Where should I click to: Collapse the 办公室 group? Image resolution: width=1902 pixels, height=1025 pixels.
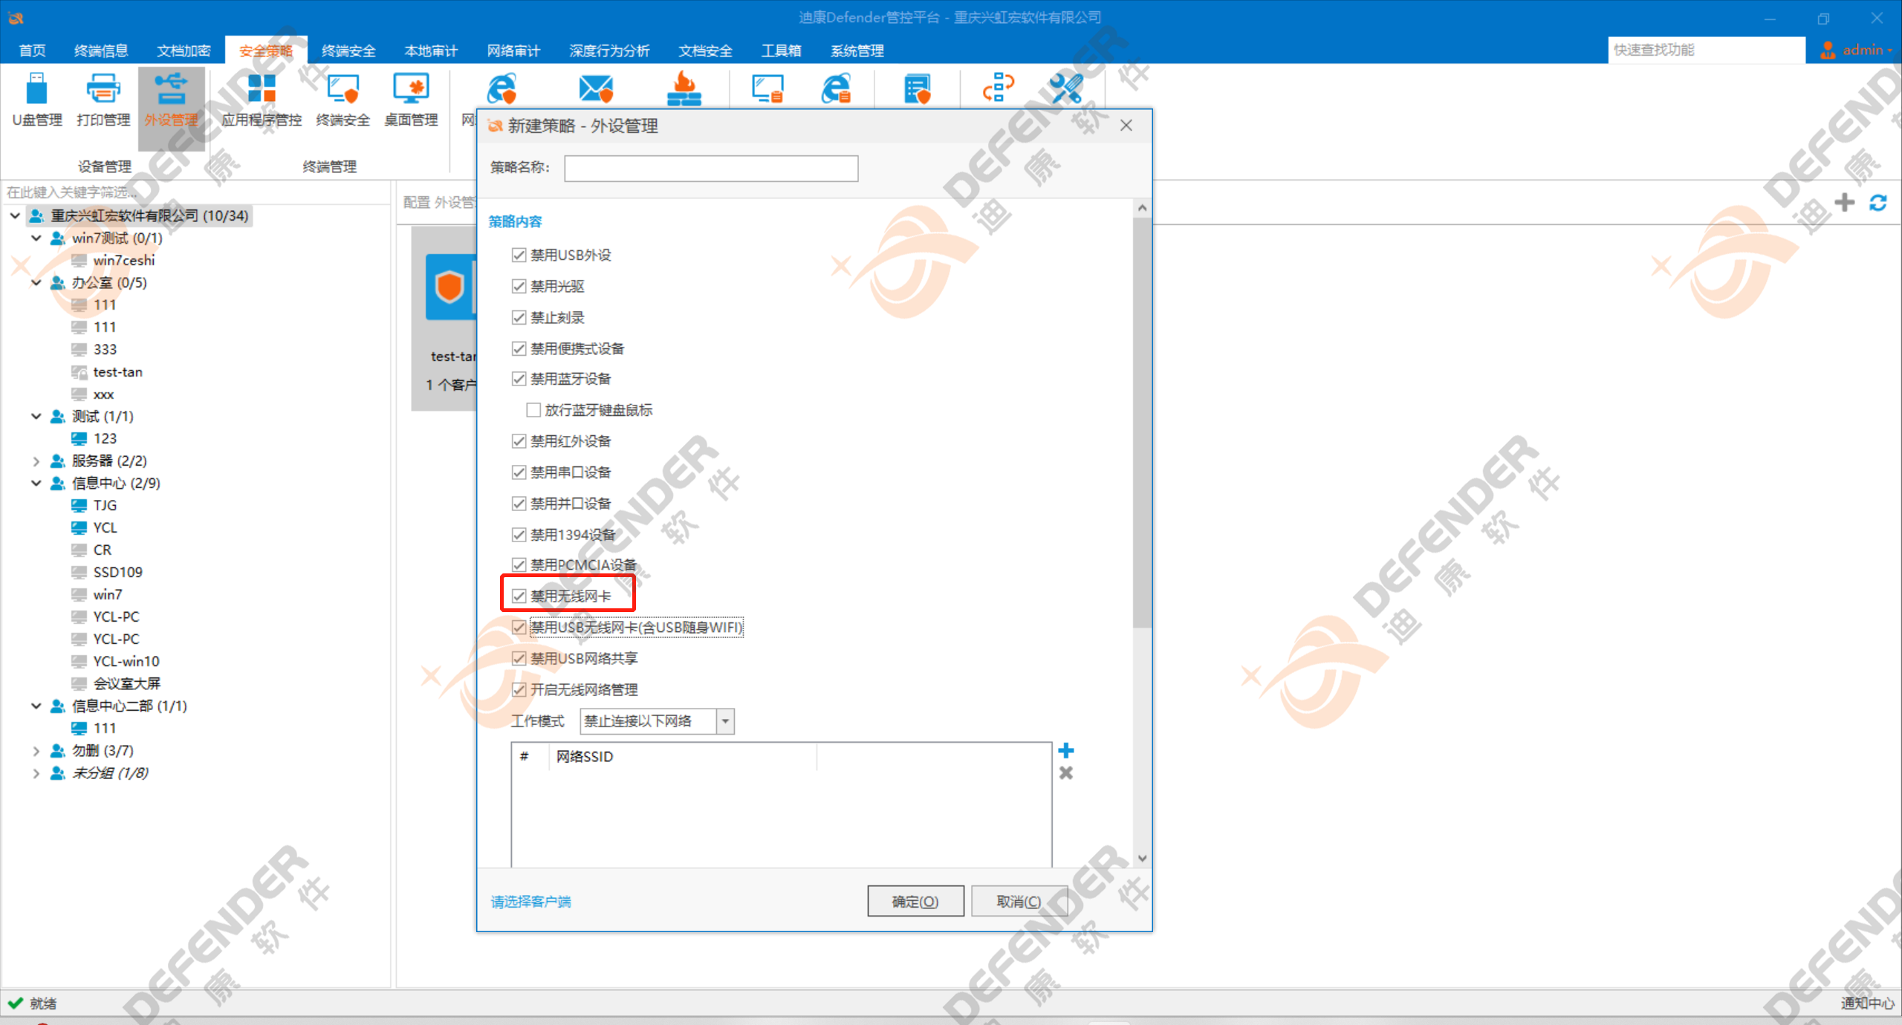pyautogui.click(x=36, y=282)
